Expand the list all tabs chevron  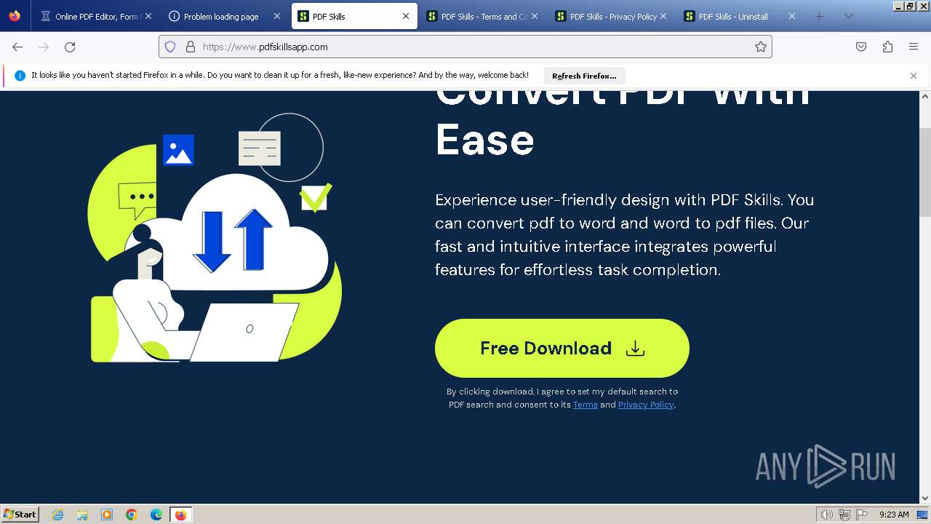tap(848, 16)
